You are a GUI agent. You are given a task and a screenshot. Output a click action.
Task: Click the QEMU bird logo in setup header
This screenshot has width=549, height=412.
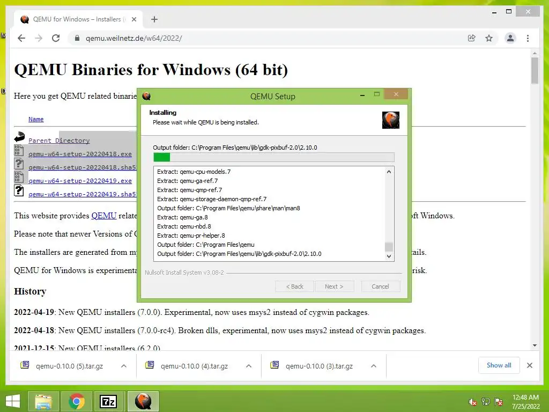click(x=391, y=120)
